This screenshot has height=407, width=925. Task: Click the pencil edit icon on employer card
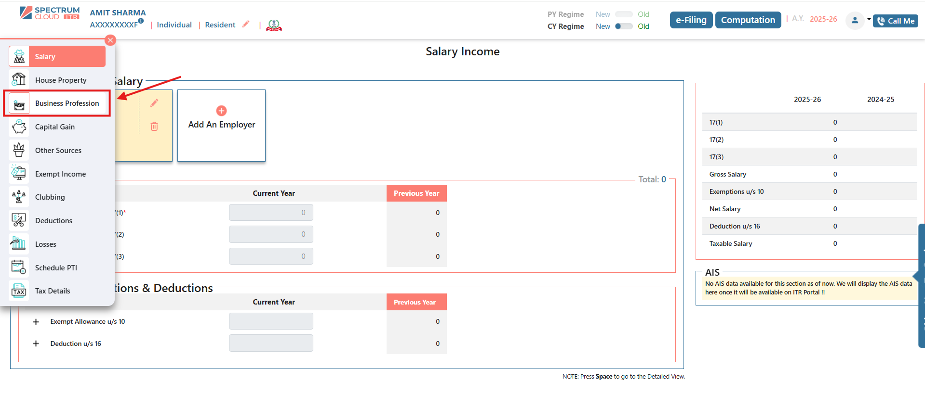pyautogui.click(x=154, y=103)
